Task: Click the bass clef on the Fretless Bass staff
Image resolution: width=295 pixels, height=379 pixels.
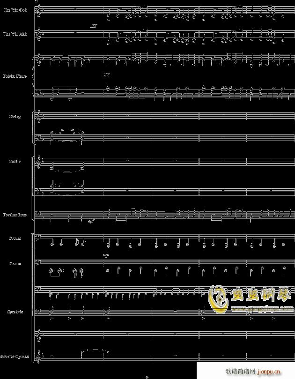Action: click(x=39, y=215)
